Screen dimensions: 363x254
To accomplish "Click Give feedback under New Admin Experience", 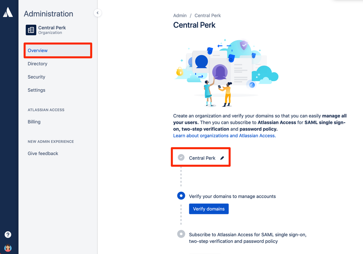I will pyautogui.click(x=43, y=153).
